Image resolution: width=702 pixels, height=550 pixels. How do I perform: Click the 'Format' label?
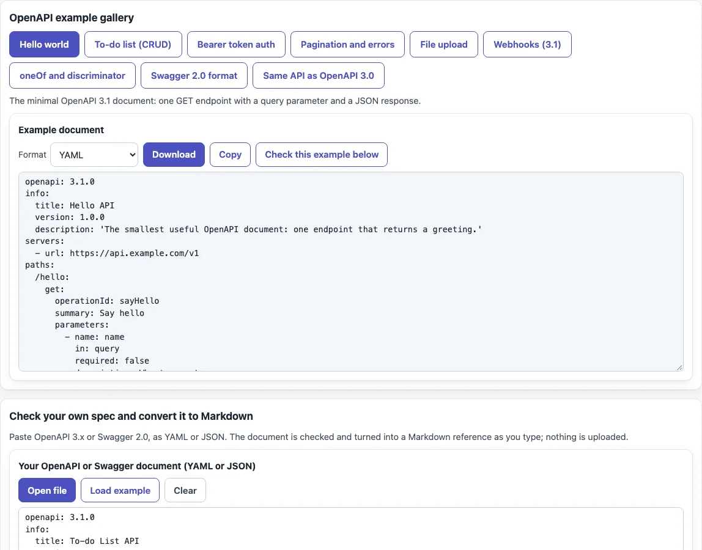[32, 155]
